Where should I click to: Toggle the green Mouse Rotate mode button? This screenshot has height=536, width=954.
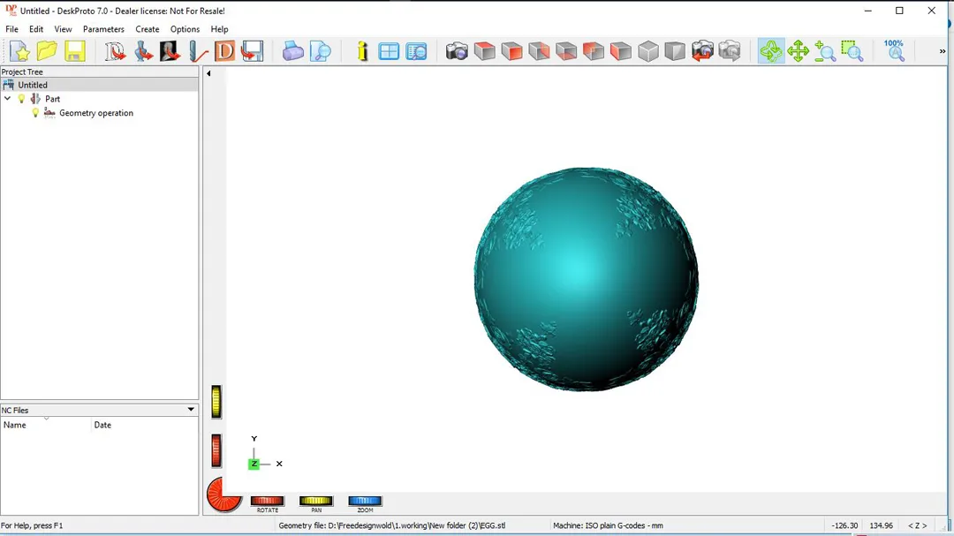(x=771, y=51)
